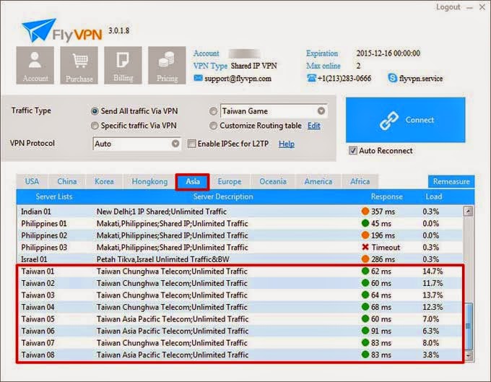The height and width of the screenshot is (382, 491).
Task: Select Specific traffic Via VPN
Action: click(95, 126)
